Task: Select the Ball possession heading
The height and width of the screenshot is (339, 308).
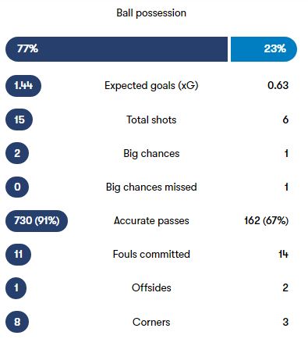Action: coord(151,13)
